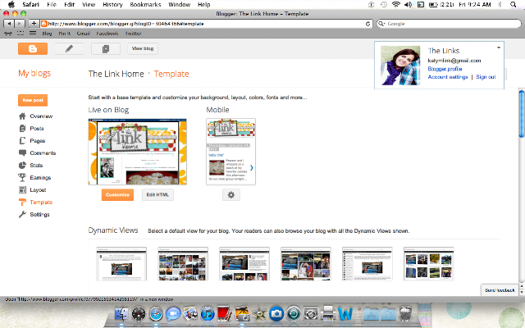The height and width of the screenshot is (328, 525).
Task: Click the volume menu bar icon
Action: (409, 5)
